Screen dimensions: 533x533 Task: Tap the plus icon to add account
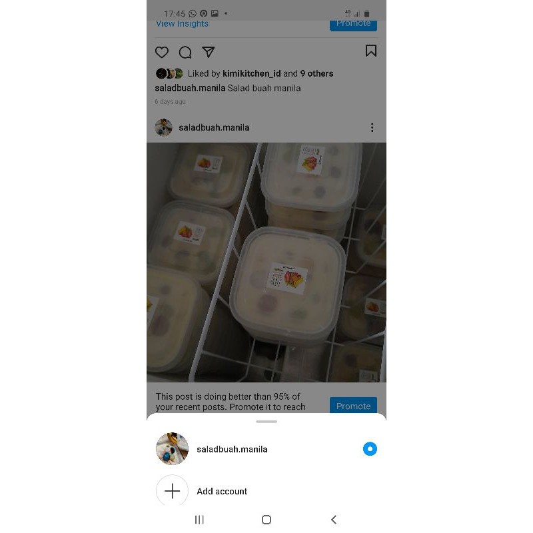pos(172,491)
